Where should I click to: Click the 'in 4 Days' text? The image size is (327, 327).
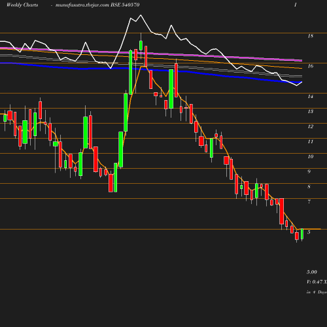coord(317,292)
